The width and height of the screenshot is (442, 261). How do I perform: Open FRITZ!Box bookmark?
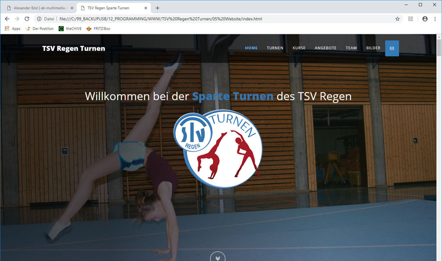[98, 29]
